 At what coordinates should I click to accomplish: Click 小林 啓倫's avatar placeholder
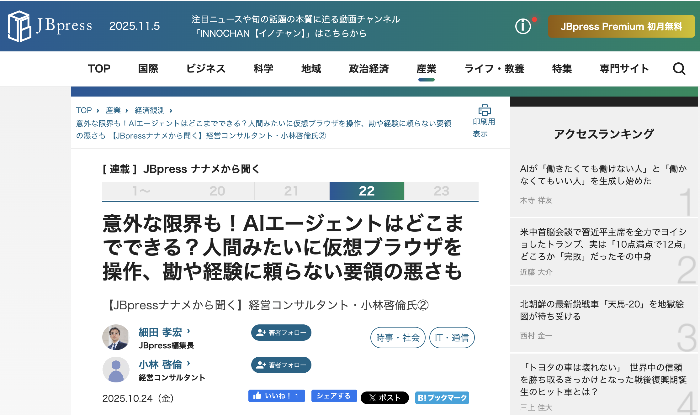116,370
